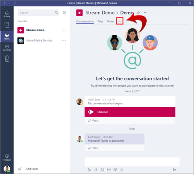Click the sender name Vishal Sood
The width and height of the screenshot is (194, 174).
click(94, 100)
